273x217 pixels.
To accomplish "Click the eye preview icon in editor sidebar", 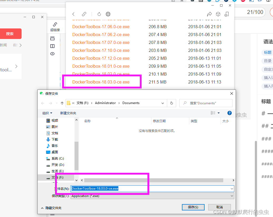I will (x=52, y=54).
